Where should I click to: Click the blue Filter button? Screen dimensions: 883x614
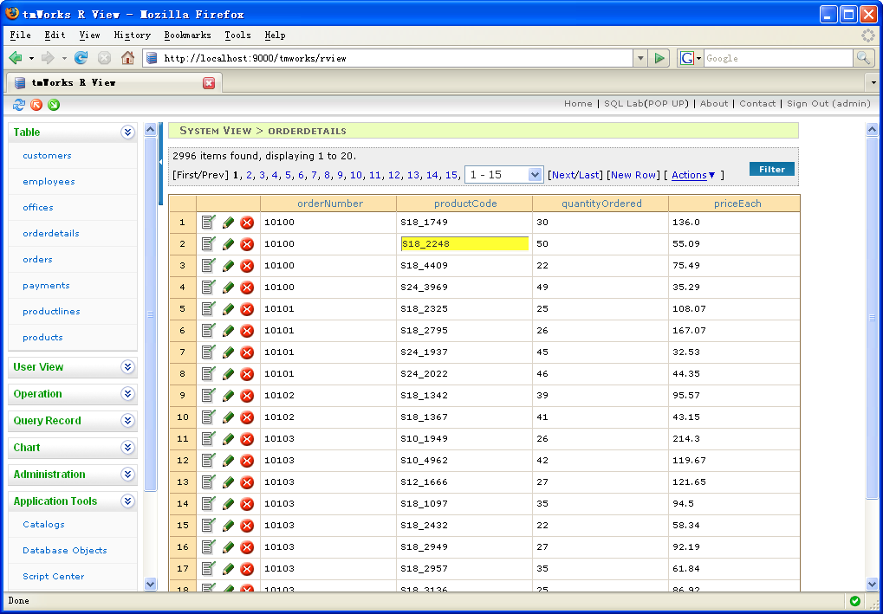click(x=771, y=170)
